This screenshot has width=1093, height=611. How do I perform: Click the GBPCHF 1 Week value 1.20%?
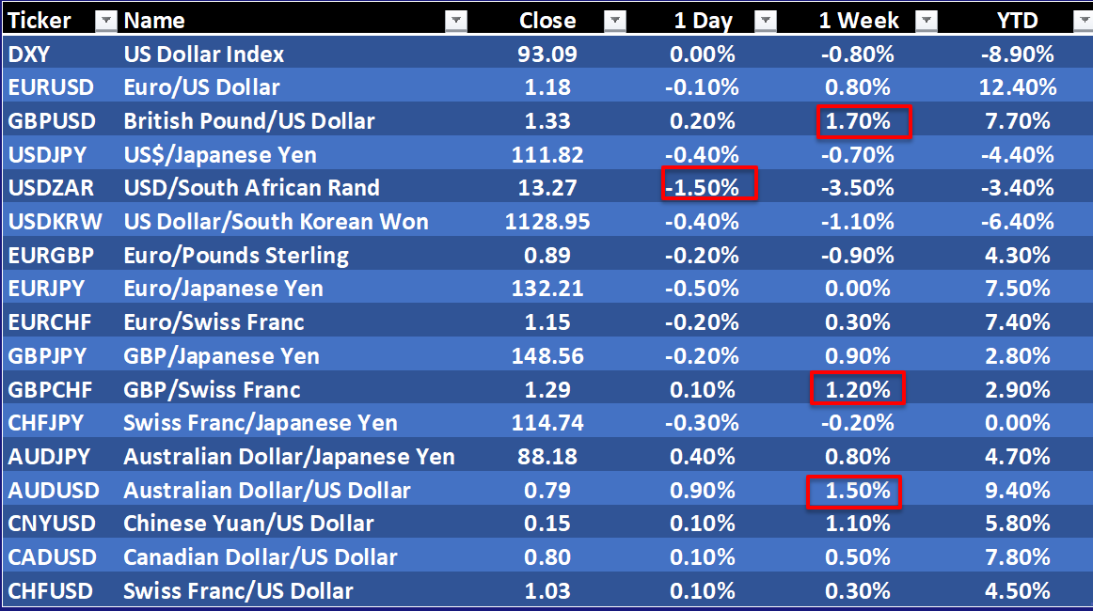(856, 389)
